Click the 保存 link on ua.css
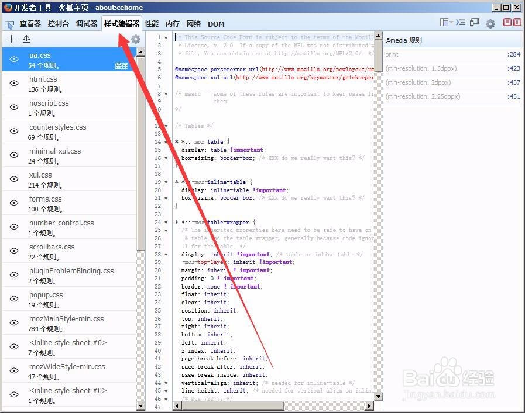525x413 pixels. 121,65
